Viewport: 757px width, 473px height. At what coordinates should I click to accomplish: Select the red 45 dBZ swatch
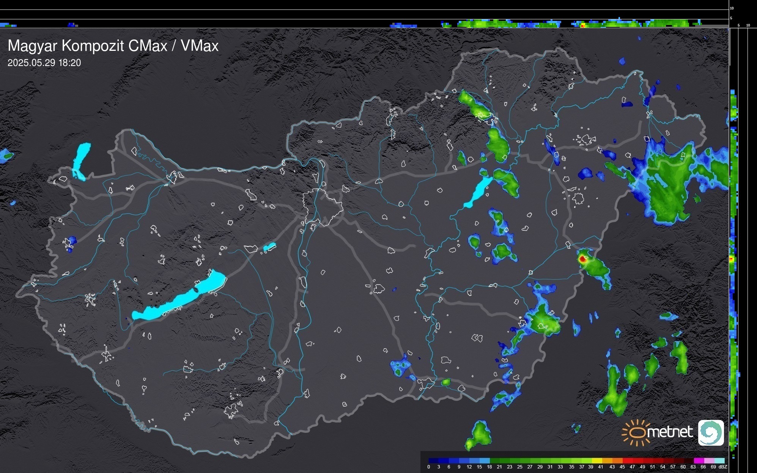(x=627, y=460)
